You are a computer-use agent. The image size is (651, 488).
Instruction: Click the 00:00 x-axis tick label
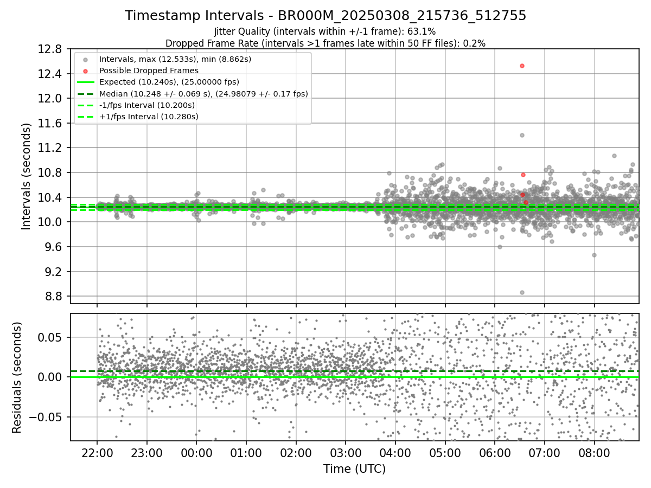tap(196, 452)
